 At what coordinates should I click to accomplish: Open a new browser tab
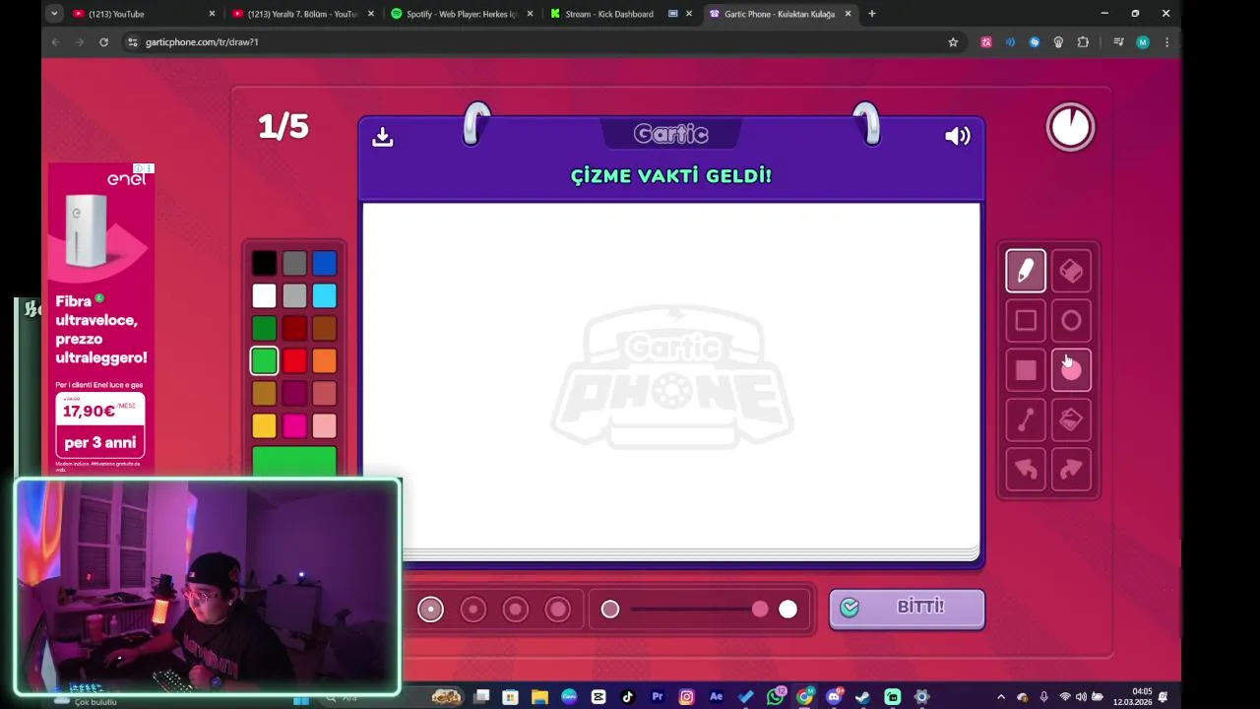[871, 14]
